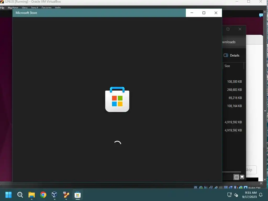This screenshot has width=268, height=201.
Task: Switch File Explorer to details list view
Action: (236, 177)
